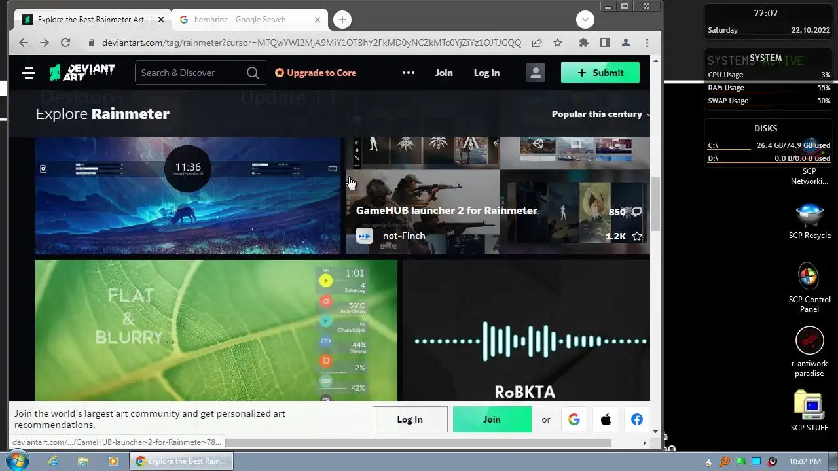838x471 pixels.
Task: Click the CPU Usage meter in the SYSTEM widget
Action: click(769, 75)
